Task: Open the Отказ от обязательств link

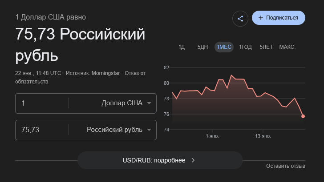Action: click(x=80, y=77)
